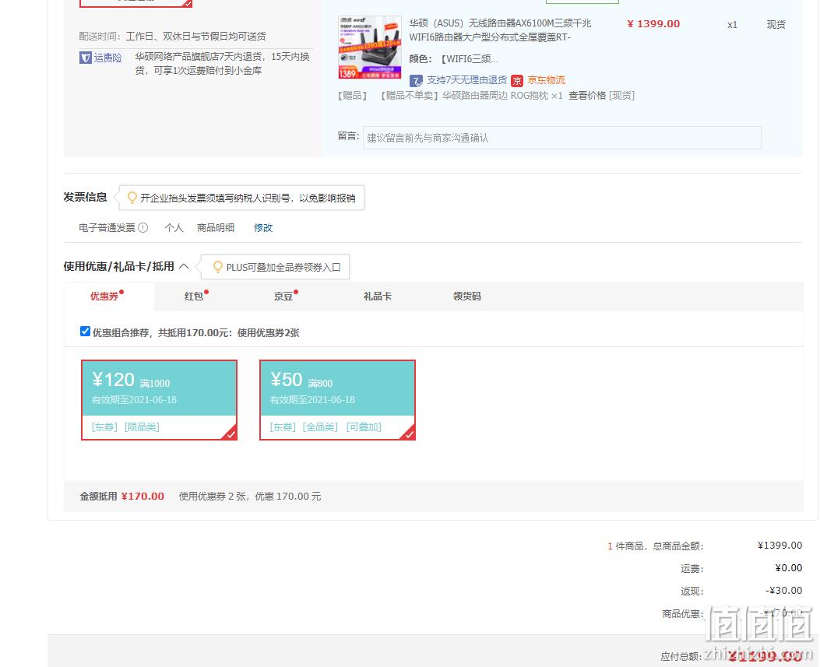The width and height of the screenshot is (820, 667).
Task: Click the [可叠加] label on ¥50 coupon
Action: click(364, 427)
